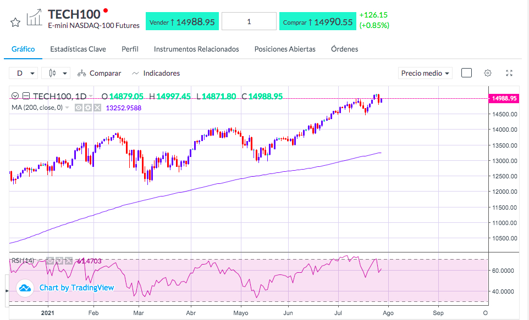Click the pink 14988.95 price label

[x=504, y=98]
